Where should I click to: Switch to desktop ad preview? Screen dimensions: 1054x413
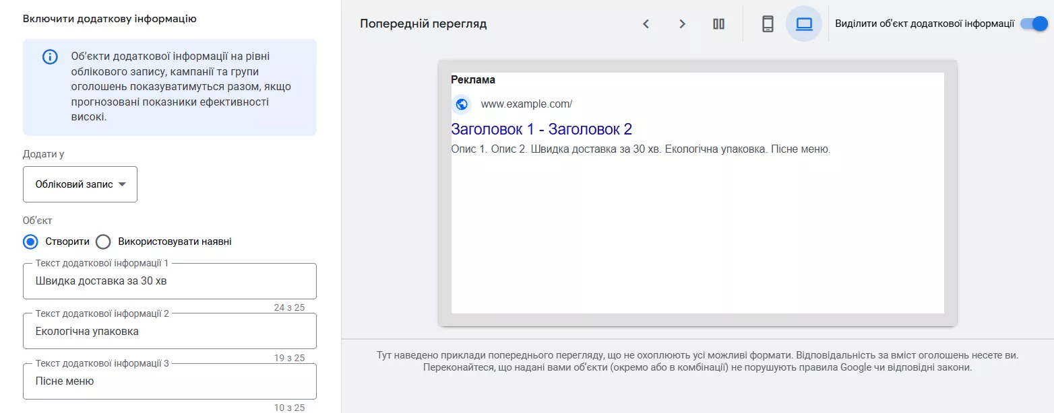804,23
